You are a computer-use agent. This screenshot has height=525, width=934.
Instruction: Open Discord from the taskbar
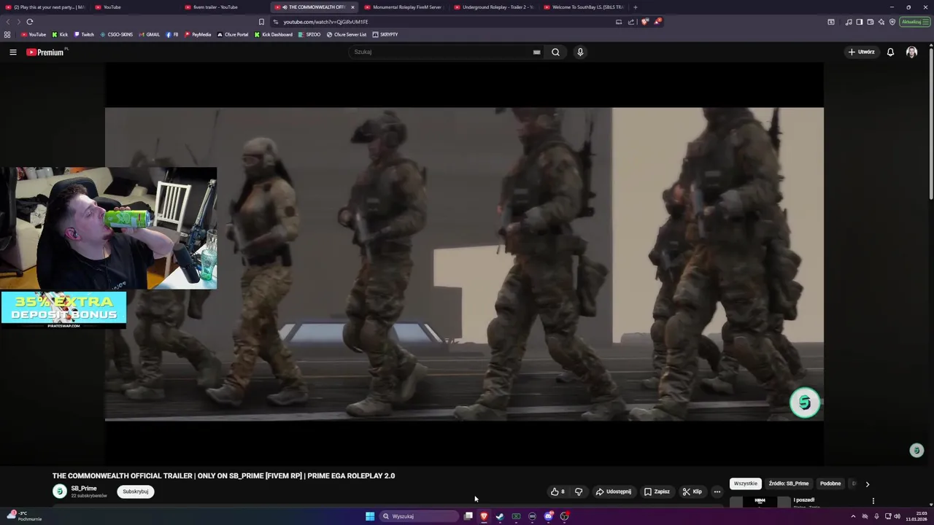click(x=548, y=516)
